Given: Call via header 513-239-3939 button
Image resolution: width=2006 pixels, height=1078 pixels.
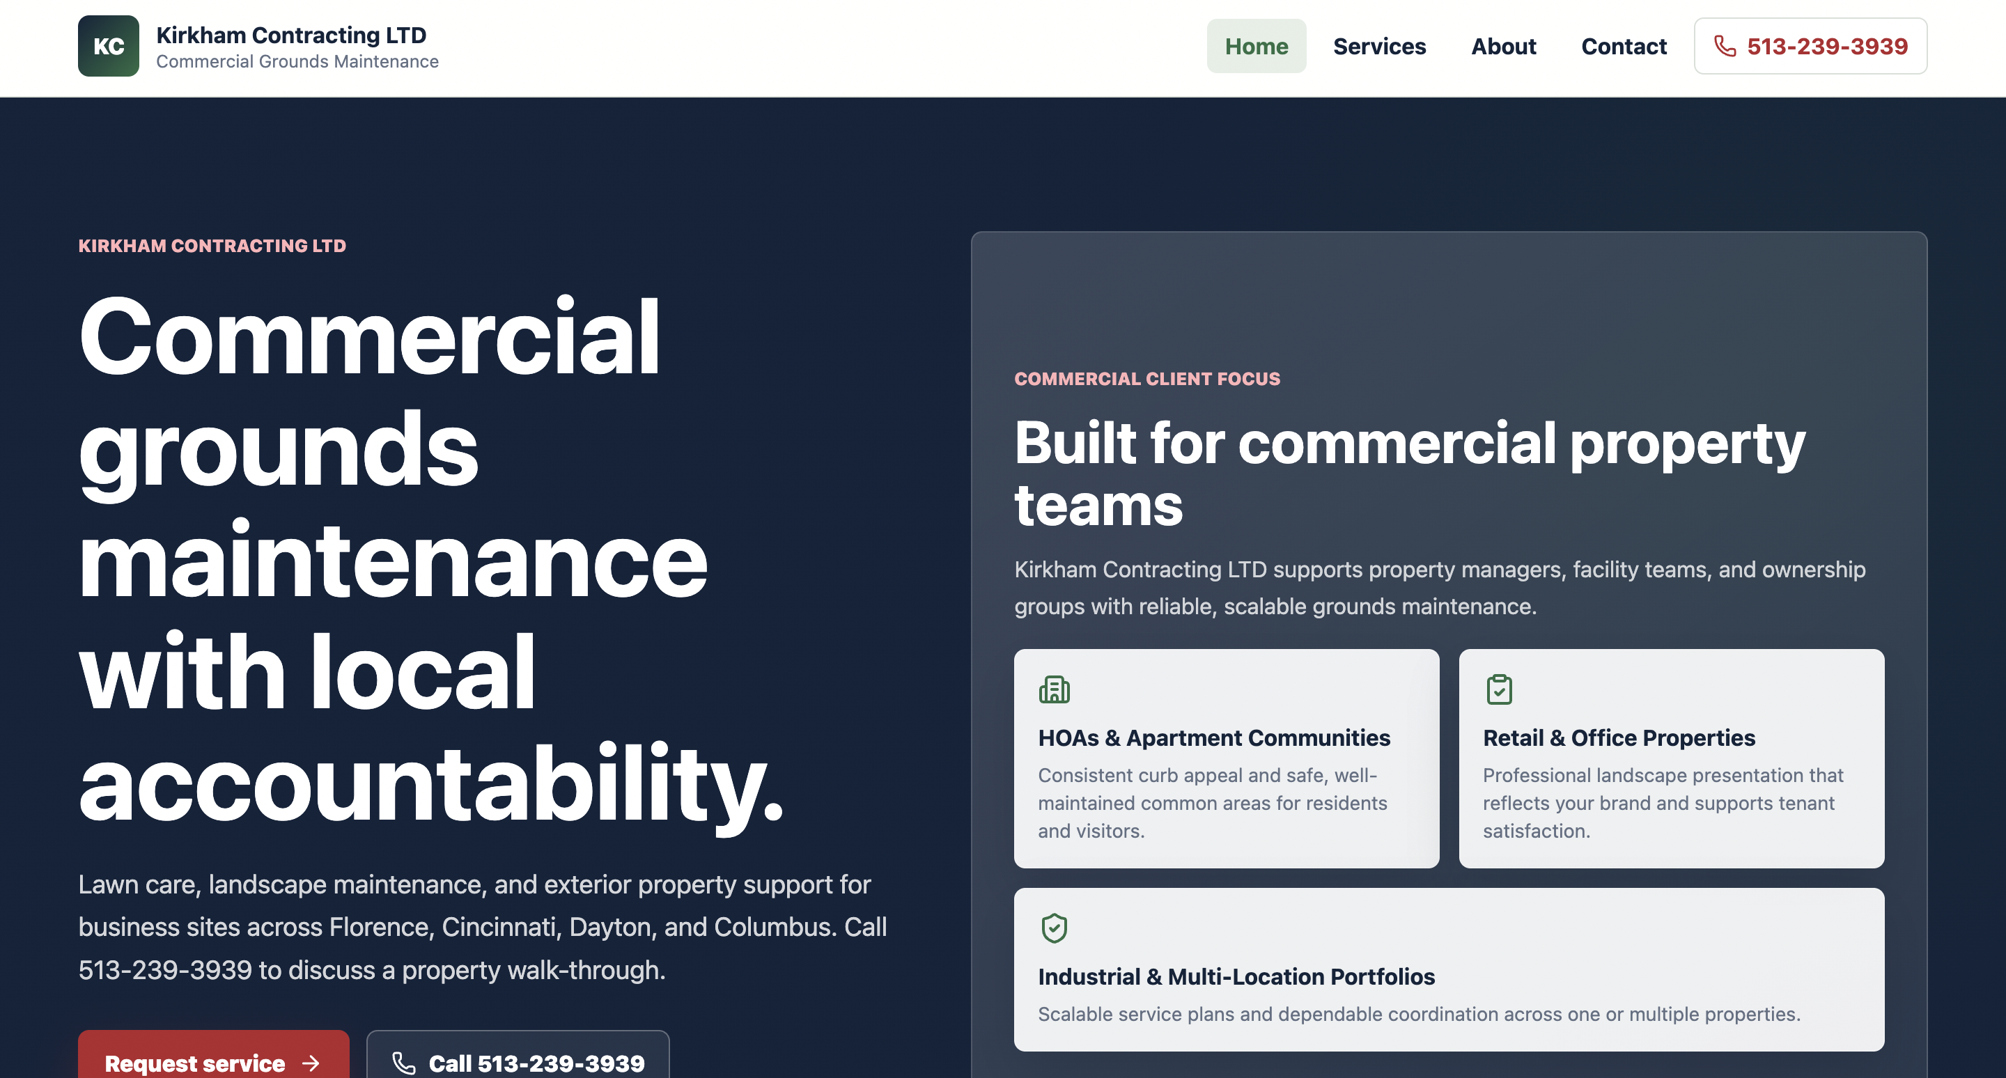Looking at the screenshot, I should pyautogui.click(x=1810, y=46).
